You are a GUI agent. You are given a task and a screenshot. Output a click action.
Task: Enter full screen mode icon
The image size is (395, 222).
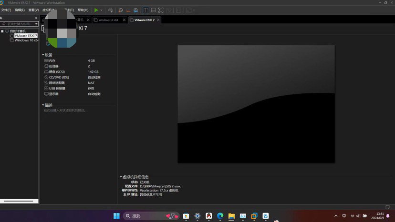(161, 10)
